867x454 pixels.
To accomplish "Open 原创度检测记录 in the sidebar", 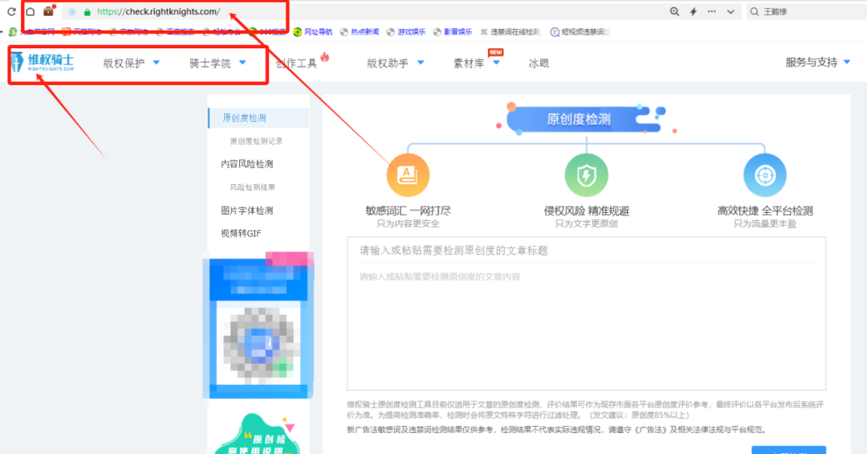I will click(256, 141).
